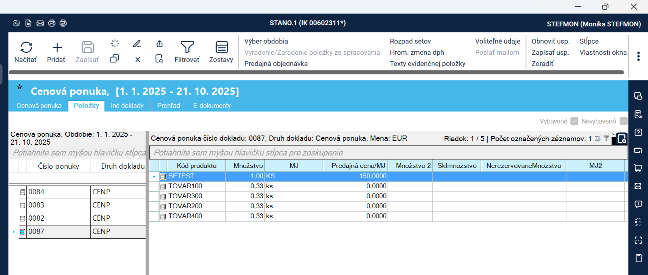Click the horizontal scrollbar under the ribbon
Image resolution: width=648 pixels, height=275 pixels.
coord(316,72)
